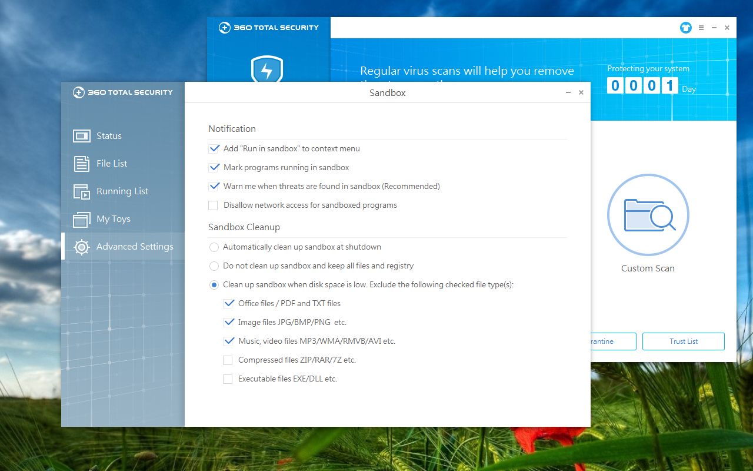Click the Custom Scan folder magnifier icon

point(648,215)
